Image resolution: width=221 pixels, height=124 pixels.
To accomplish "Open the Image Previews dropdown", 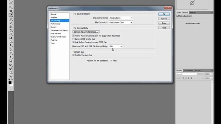I will coord(121,18).
